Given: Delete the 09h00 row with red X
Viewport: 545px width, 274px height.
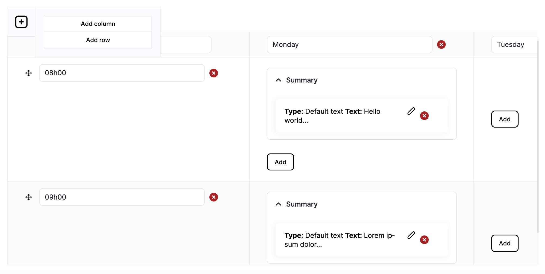Looking at the screenshot, I should [x=214, y=197].
